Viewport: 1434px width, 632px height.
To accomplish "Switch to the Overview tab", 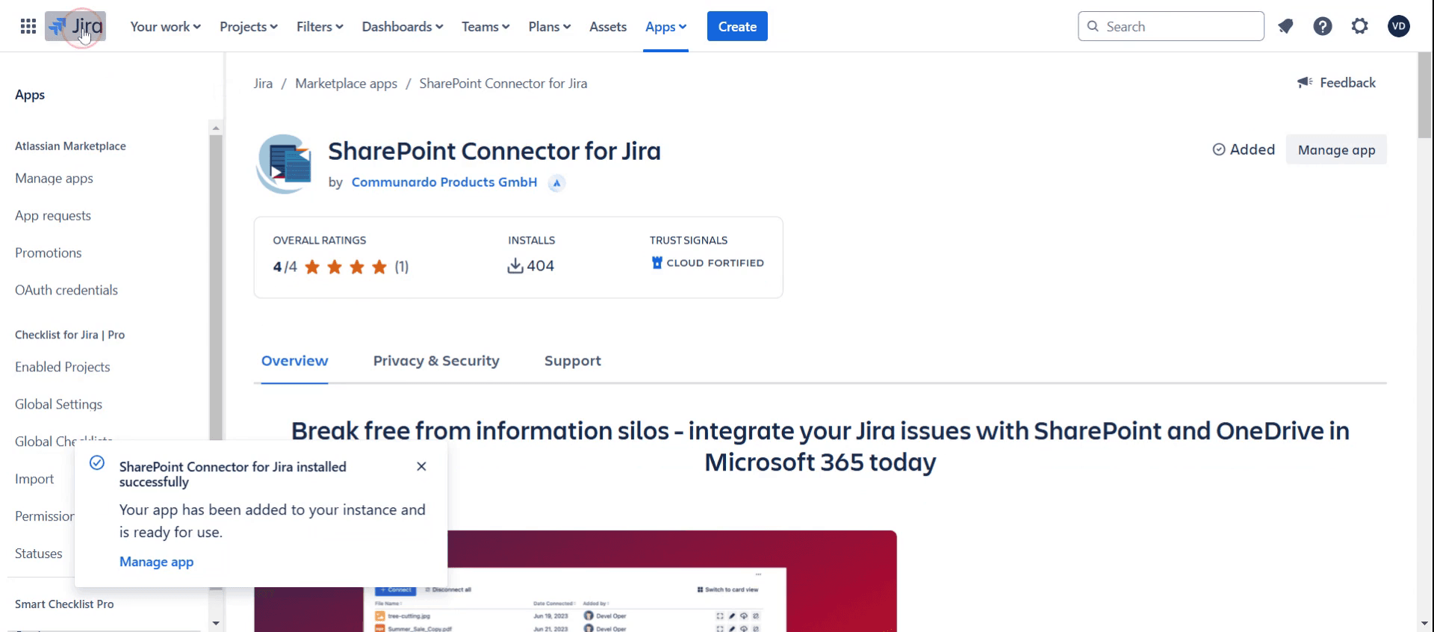I will coord(294,361).
